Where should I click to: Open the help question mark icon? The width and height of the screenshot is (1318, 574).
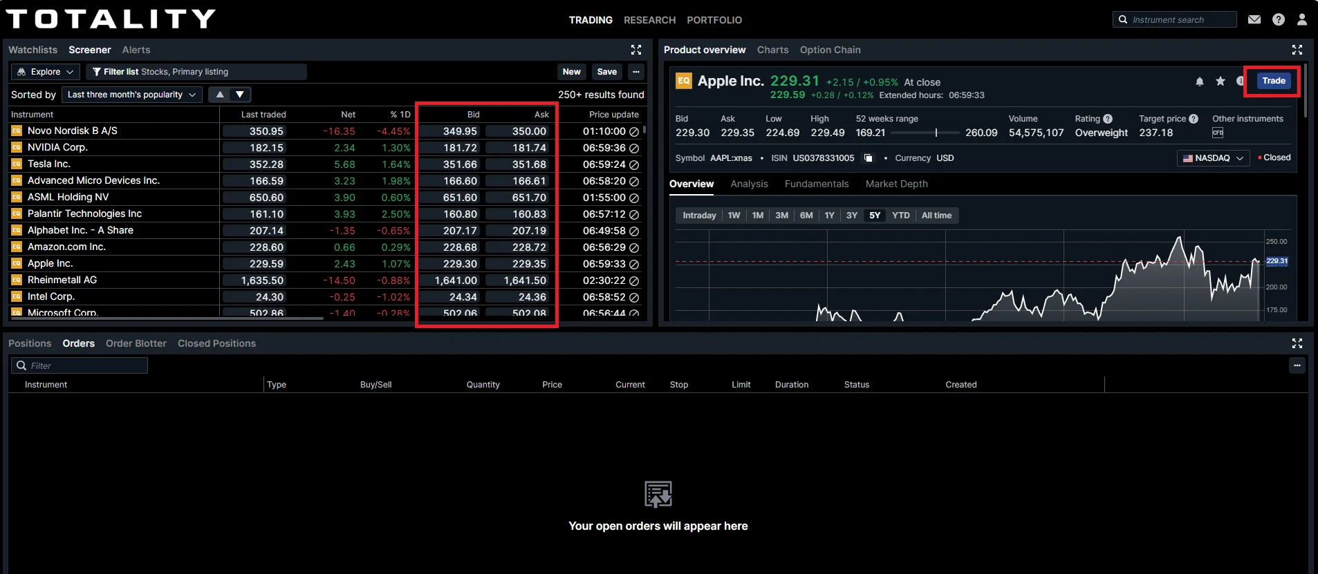click(1279, 19)
